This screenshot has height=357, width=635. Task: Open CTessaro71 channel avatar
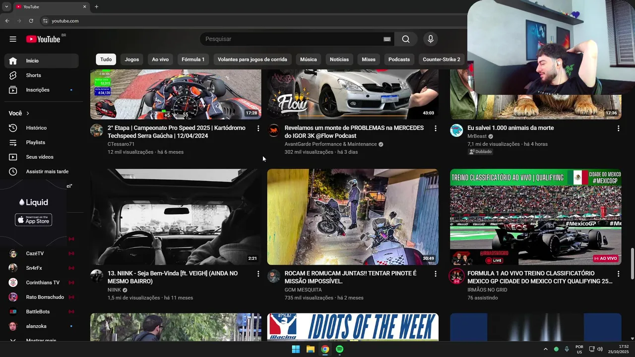pos(97,130)
